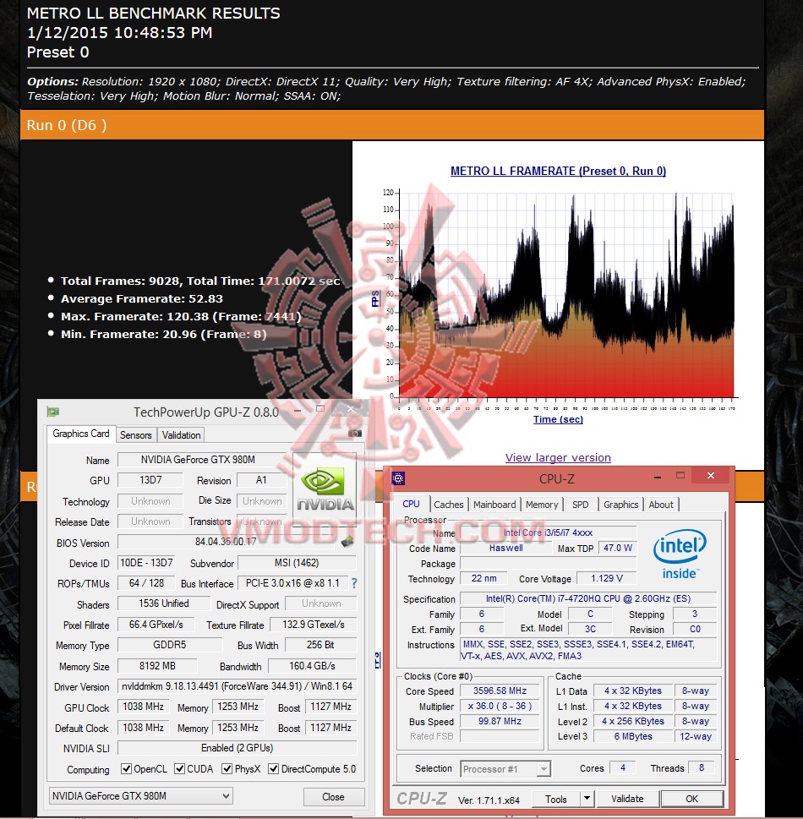The image size is (803, 819).
Task: Click the Texture Fillrate value 132.9 GTexel/s
Action: click(x=314, y=625)
